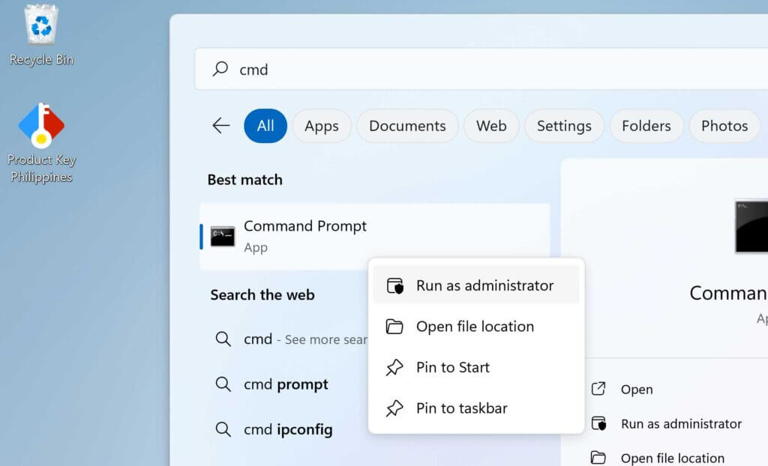Click folder icon in right details pane

coord(598,458)
